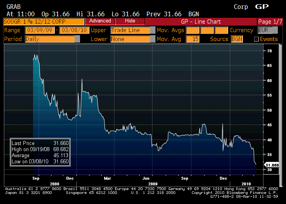
Task: Click the Range end date field 03/08/10
Action: (x=74, y=30)
